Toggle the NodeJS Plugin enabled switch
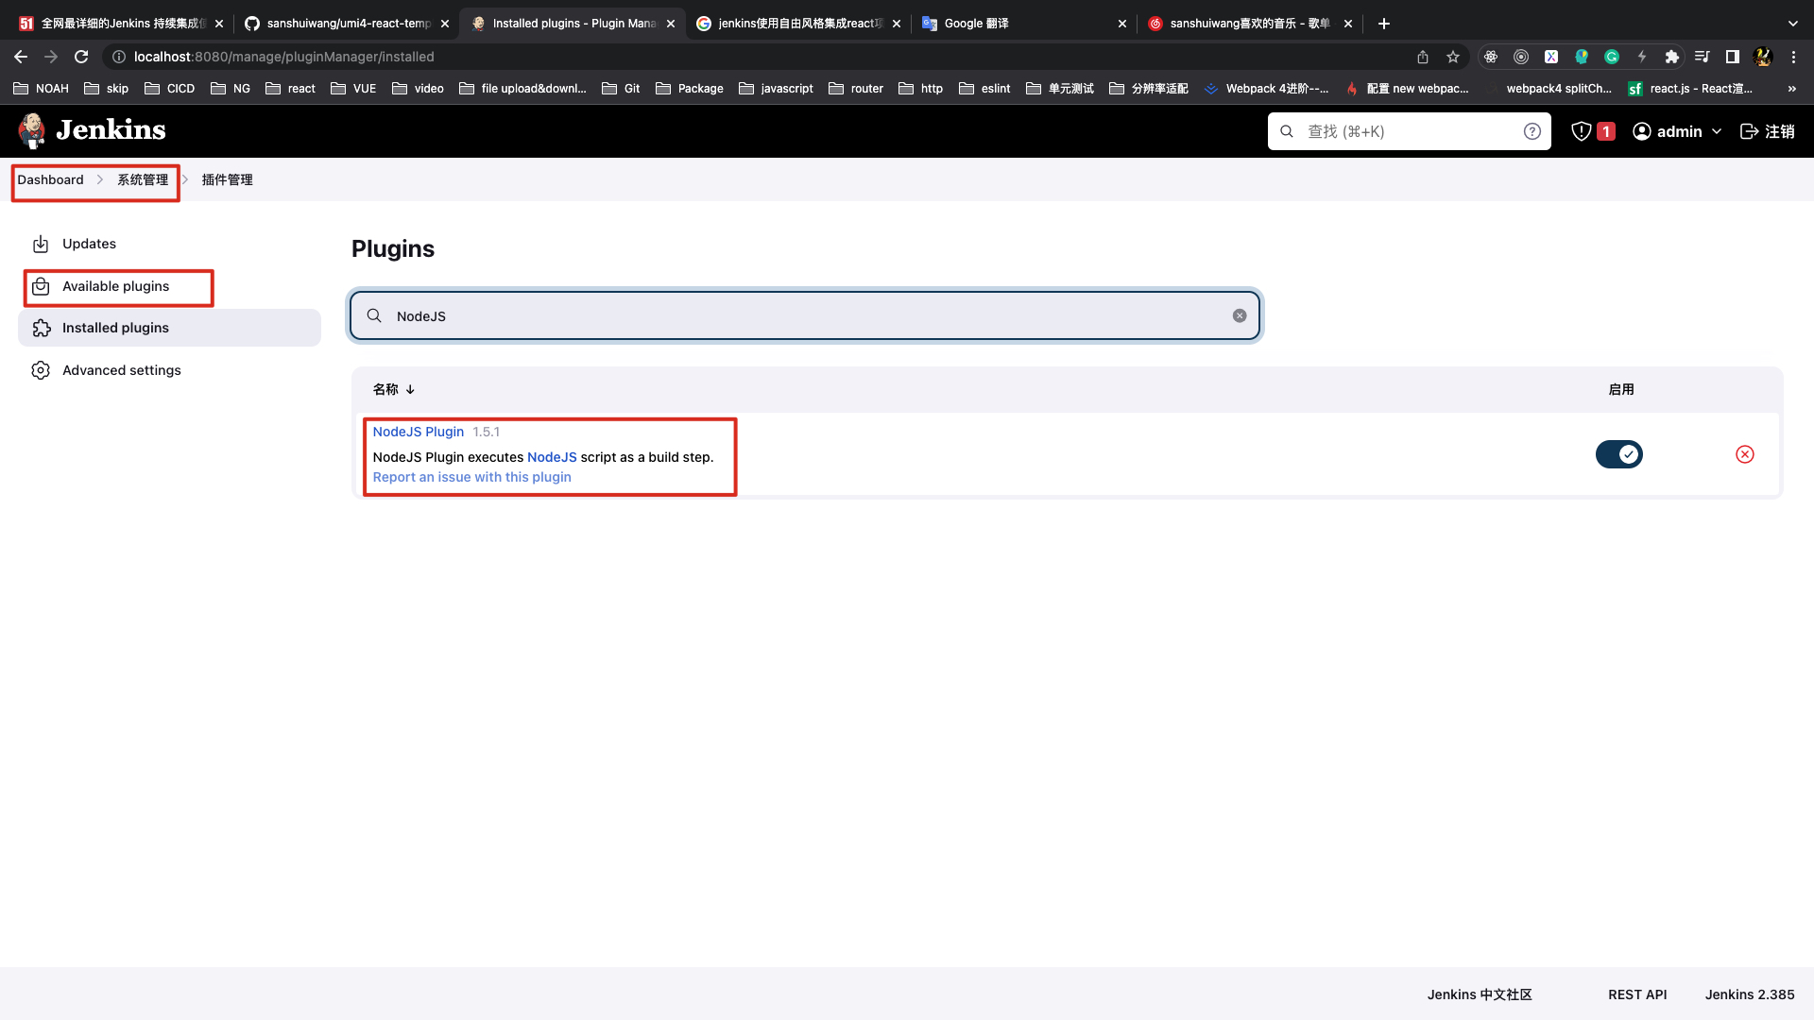The height and width of the screenshot is (1020, 1814). pyautogui.click(x=1619, y=454)
